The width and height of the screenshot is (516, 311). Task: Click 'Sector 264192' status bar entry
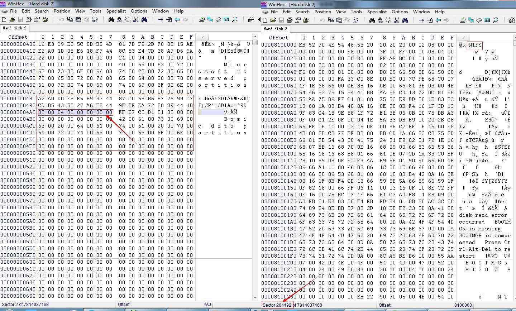coord(277,305)
